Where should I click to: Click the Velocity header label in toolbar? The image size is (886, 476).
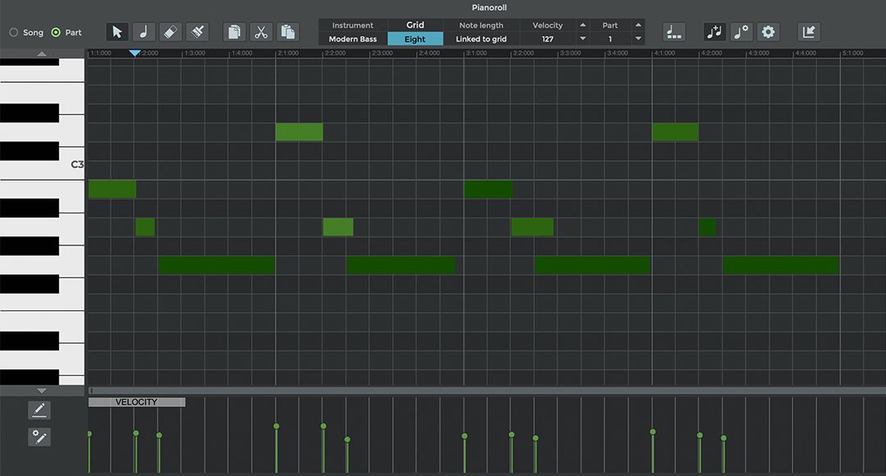547,25
